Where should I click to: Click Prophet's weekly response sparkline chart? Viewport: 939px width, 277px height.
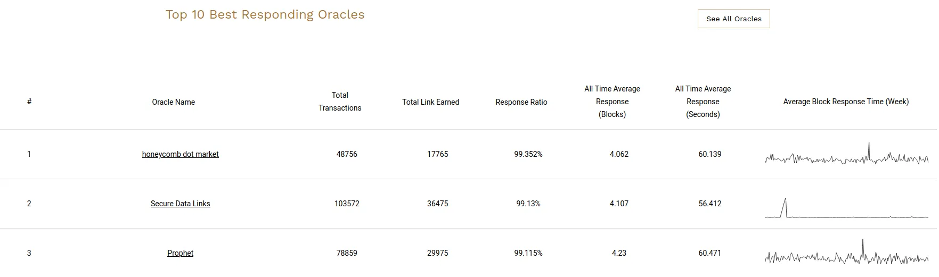pos(846,255)
